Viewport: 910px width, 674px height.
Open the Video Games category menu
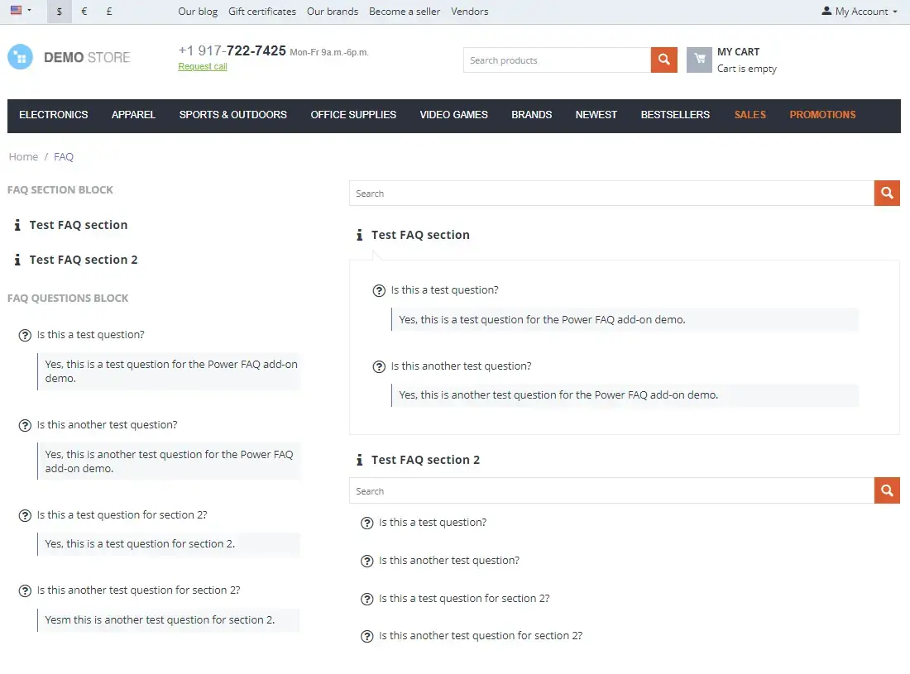[x=453, y=115]
